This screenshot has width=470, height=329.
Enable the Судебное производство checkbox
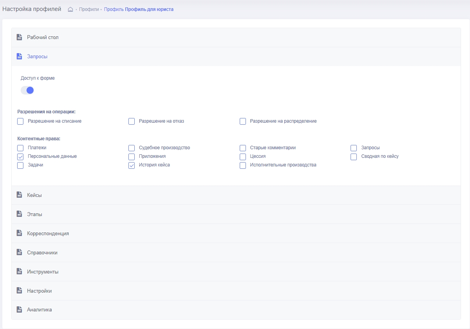[x=132, y=148]
